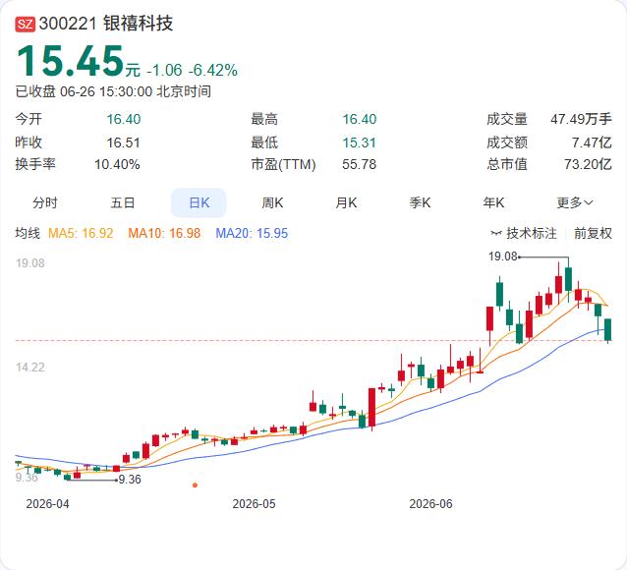Switch to the 周K weekly chart tab
Screen dimensions: 627x570
(x=272, y=202)
